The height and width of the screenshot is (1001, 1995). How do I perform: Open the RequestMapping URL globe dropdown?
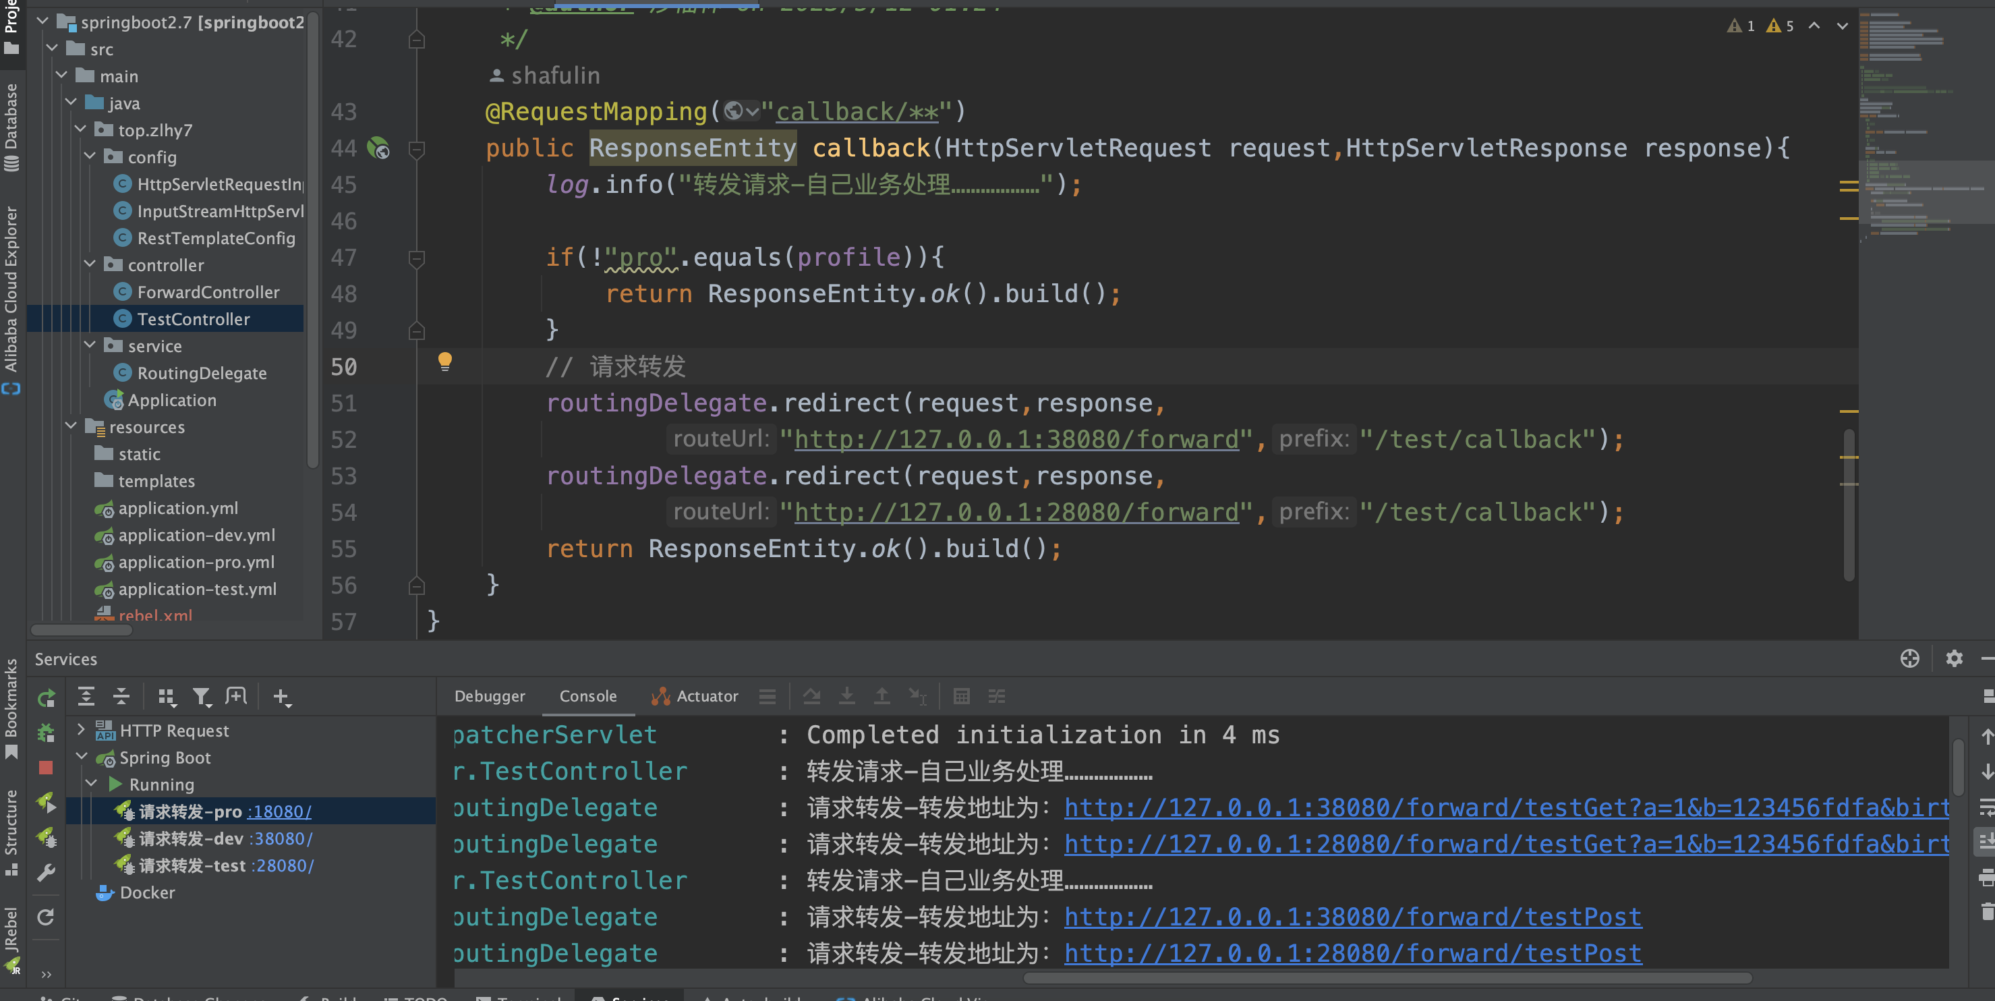741,111
